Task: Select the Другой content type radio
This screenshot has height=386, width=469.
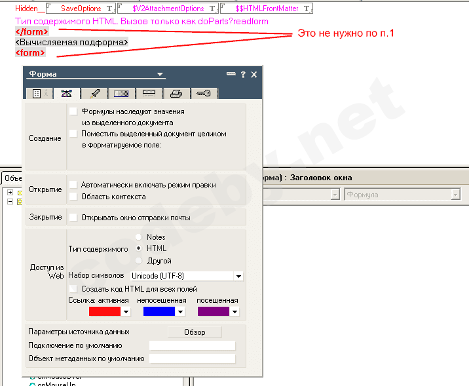Action: 138,261
